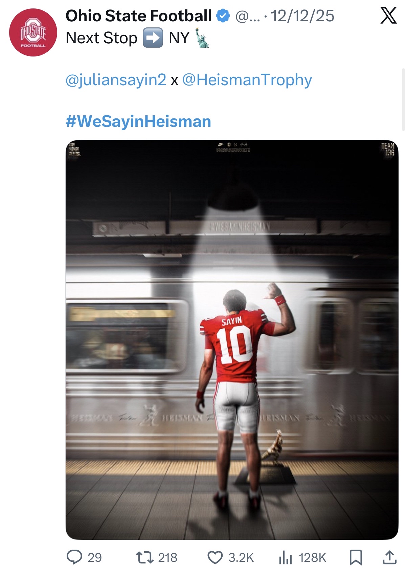The height and width of the screenshot is (577, 408).
Task: Click the X logo icon
Action: (388, 16)
